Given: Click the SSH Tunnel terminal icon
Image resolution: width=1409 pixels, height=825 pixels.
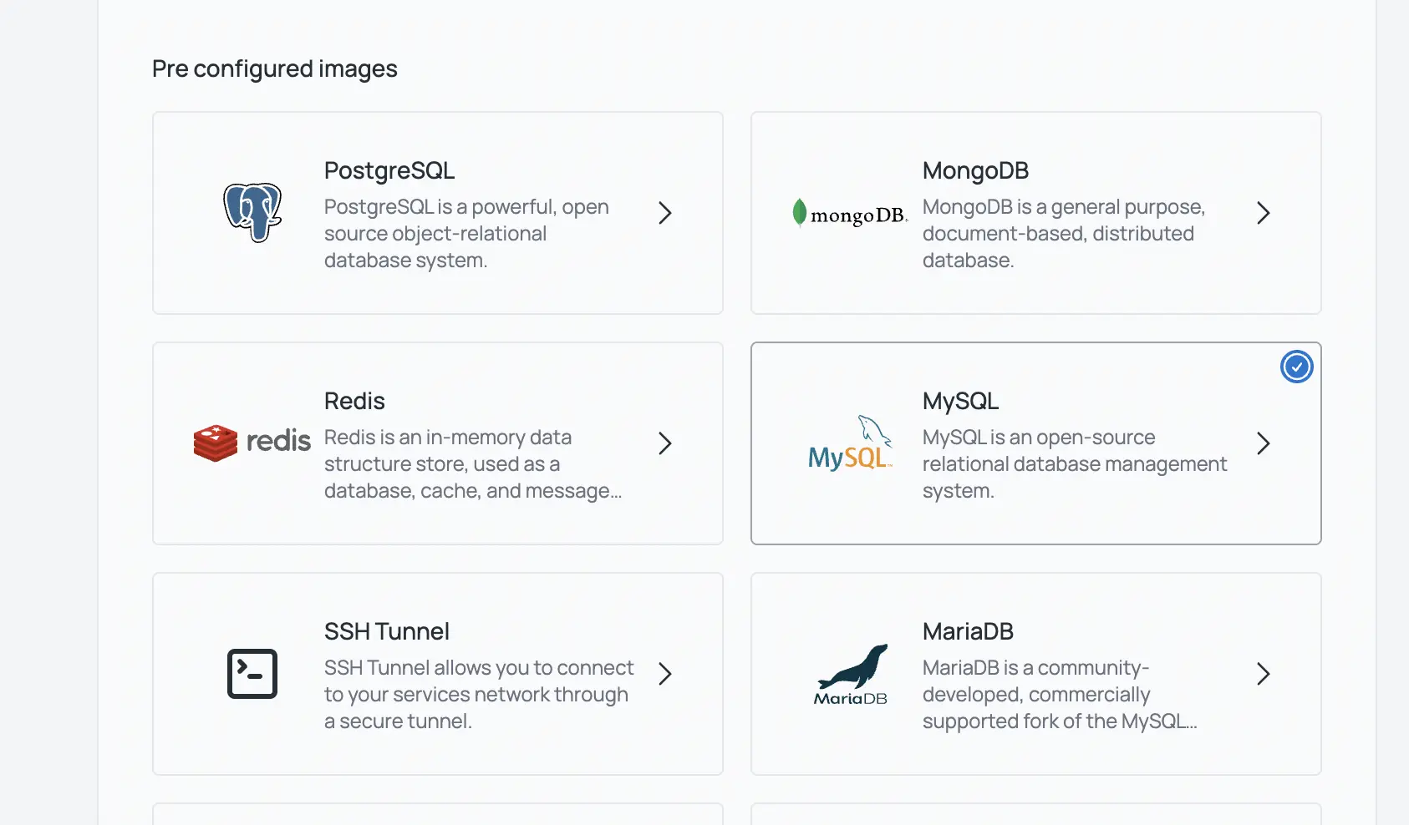Looking at the screenshot, I should pos(251,674).
